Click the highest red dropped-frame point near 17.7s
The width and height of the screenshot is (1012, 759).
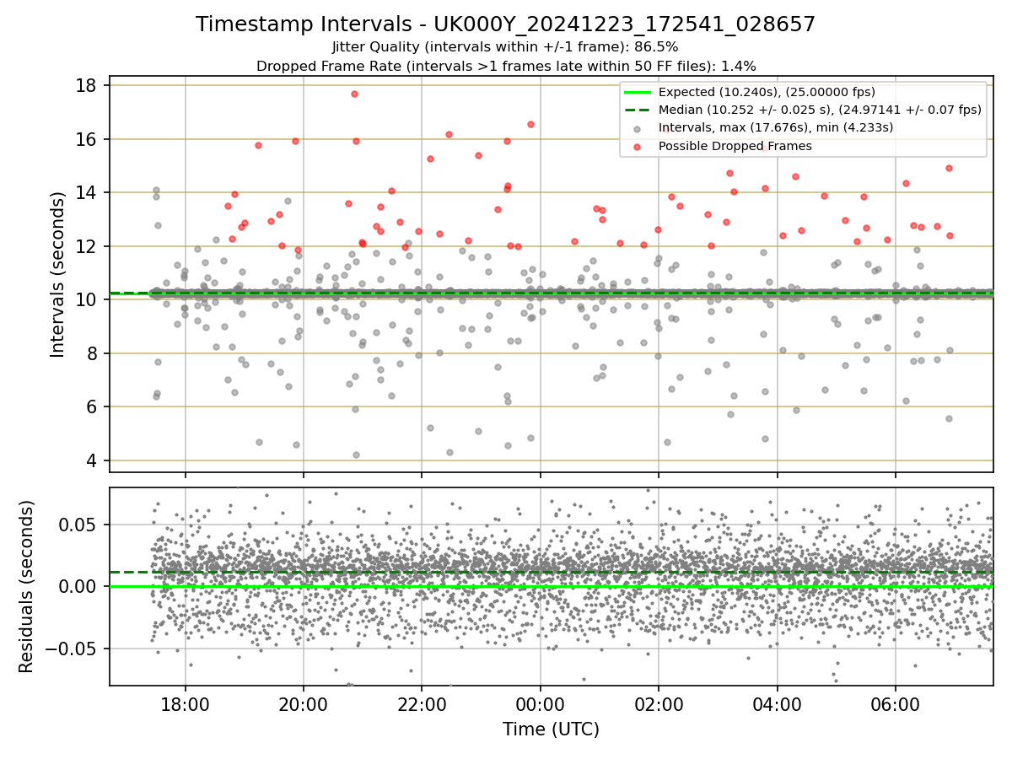(354, 94)
